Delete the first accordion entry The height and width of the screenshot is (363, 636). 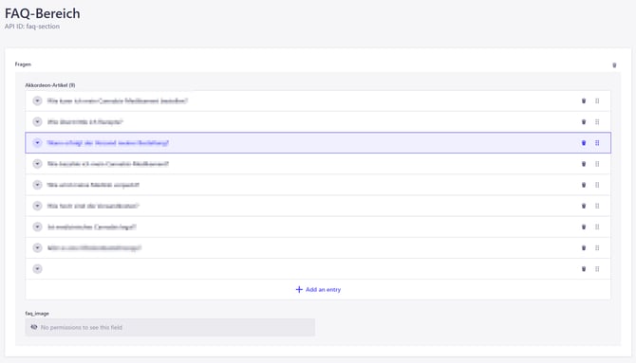pos(584,100)
